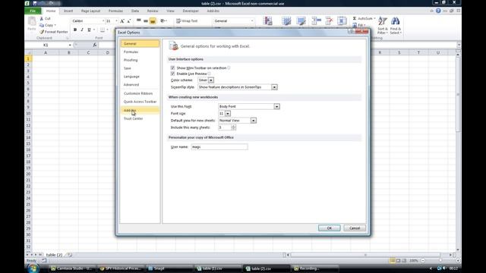Screen dimensions: 486x273
Task: Open the Font size dropdown in options
Action: pos(228,114)
